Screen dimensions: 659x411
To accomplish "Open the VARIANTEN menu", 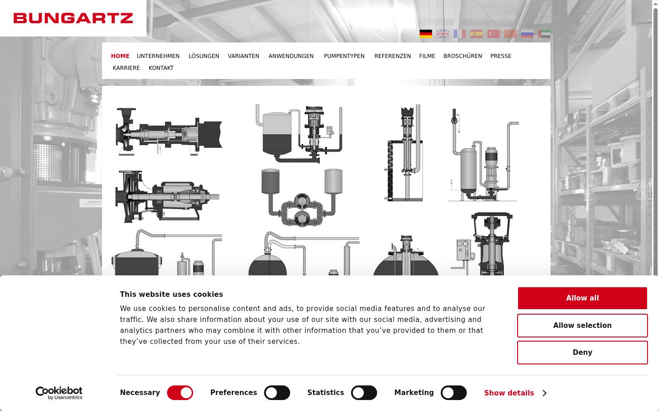I will (243, 56).
